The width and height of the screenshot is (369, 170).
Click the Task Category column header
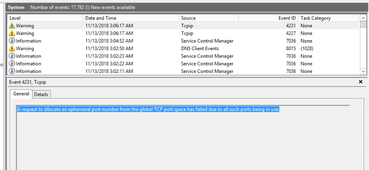[329, 18]
